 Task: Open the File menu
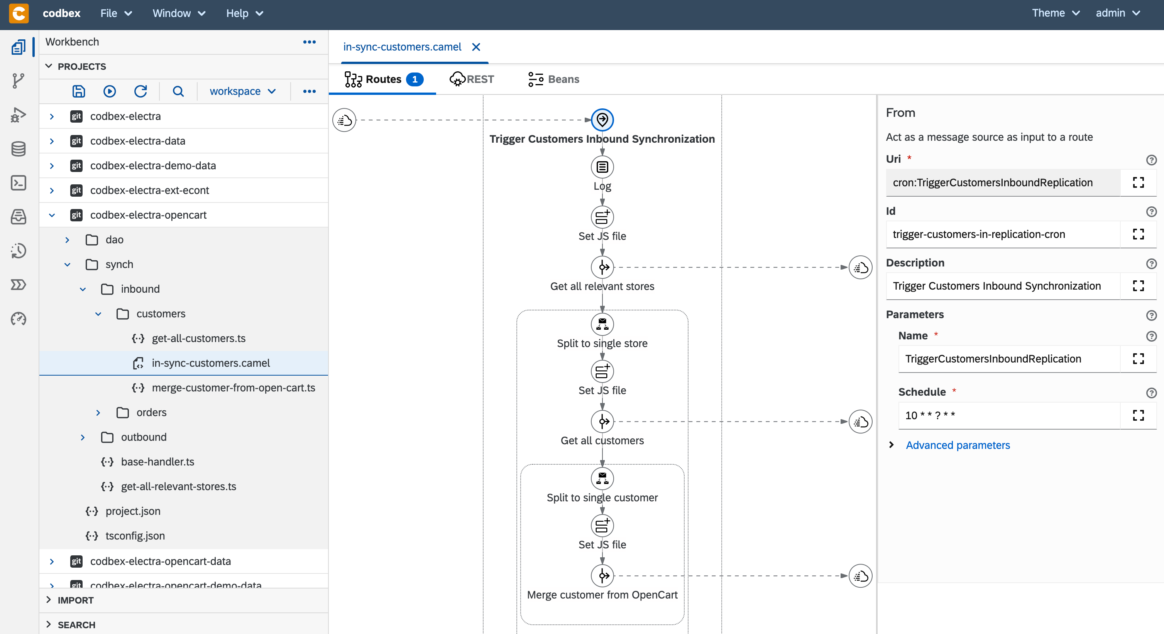click(x=116, y=13)
